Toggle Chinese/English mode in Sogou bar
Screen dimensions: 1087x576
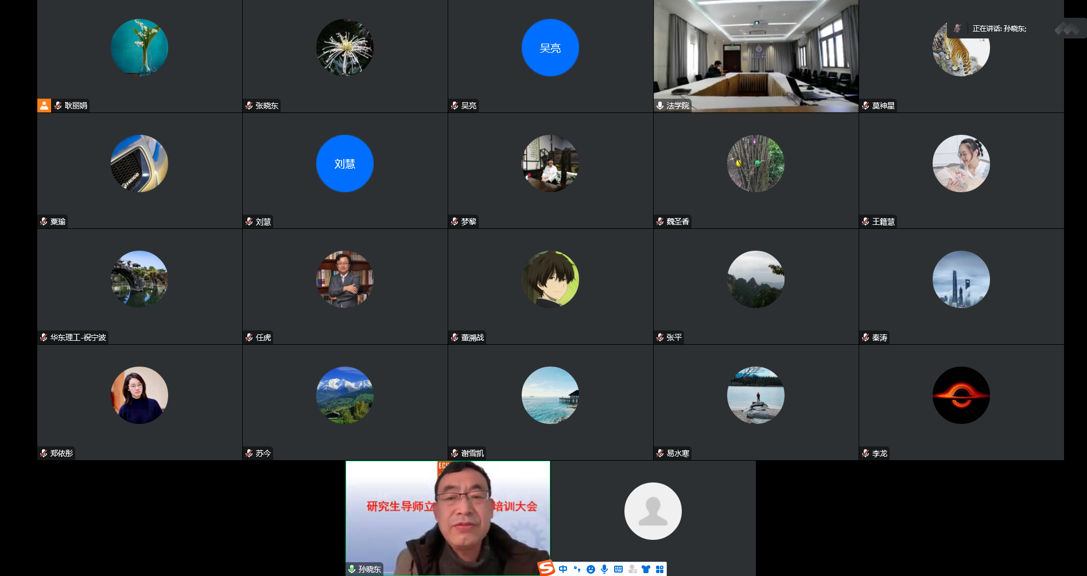tap(563, 569)
